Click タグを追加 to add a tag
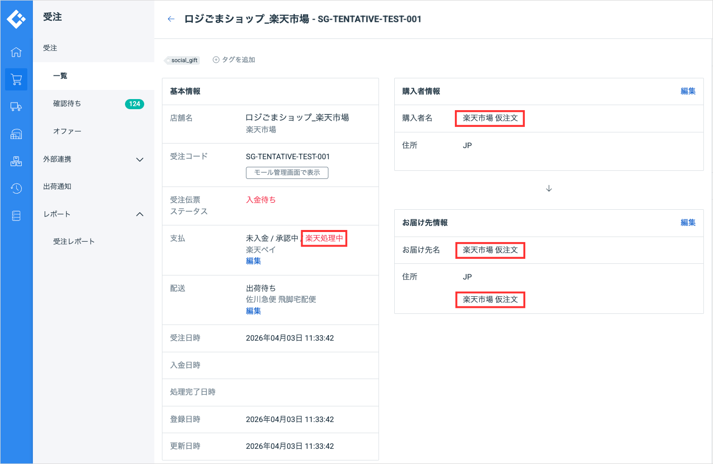Viewport: 713px width, 464px height. (234, 60)
